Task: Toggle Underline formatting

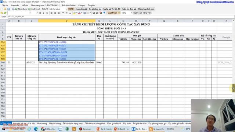Action: 47,13
